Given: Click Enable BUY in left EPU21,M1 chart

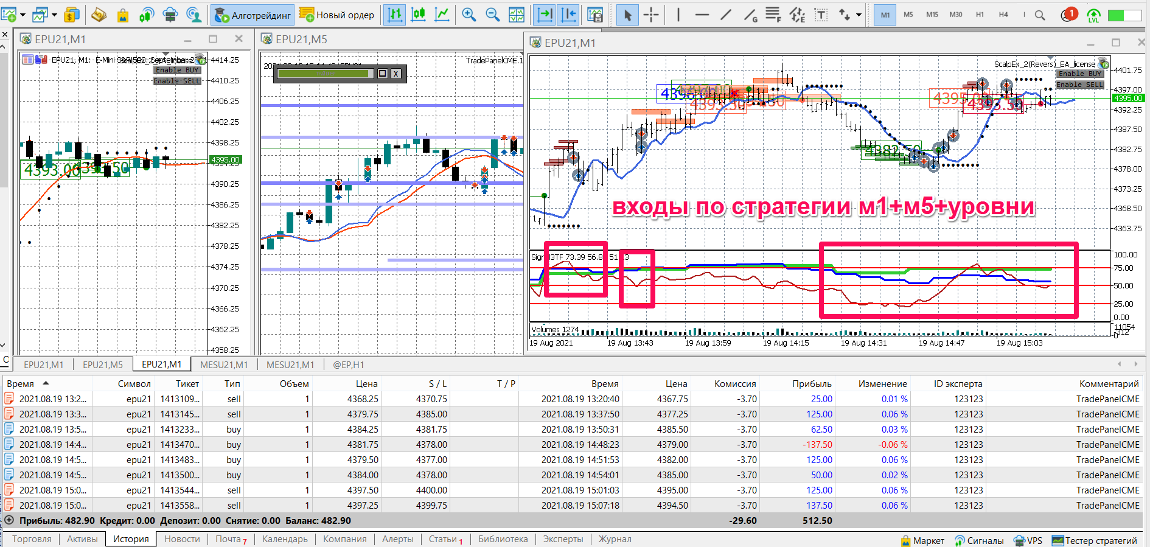Looking at the screenshot, I should [177, 70].
